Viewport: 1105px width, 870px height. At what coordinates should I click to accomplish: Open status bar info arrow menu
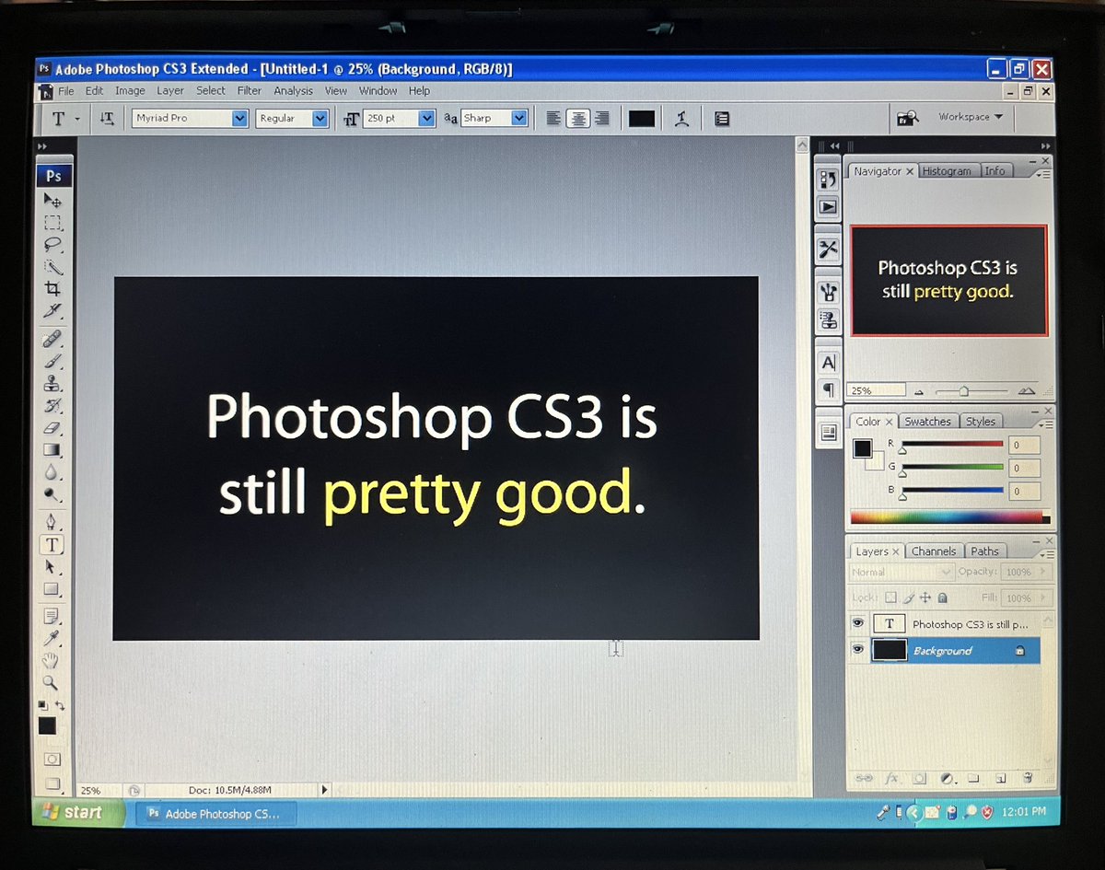coord(324,790)
